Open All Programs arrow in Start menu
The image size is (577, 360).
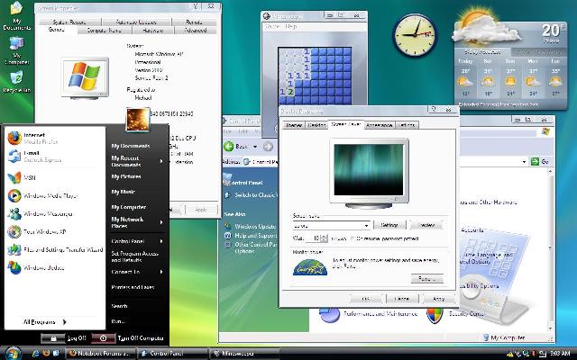click(x=64, y=322)
